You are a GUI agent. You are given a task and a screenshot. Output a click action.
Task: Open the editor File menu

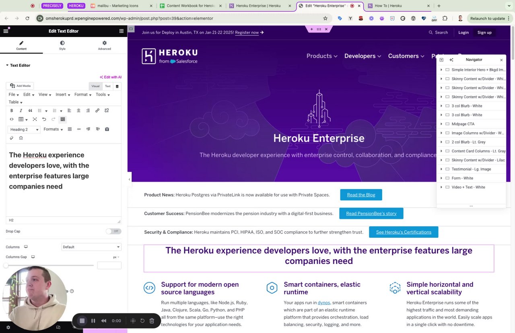14,95
